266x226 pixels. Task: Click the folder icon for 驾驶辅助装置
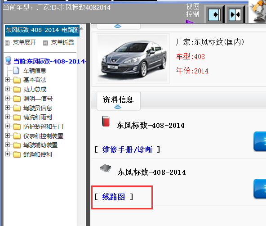coord(17,145)
